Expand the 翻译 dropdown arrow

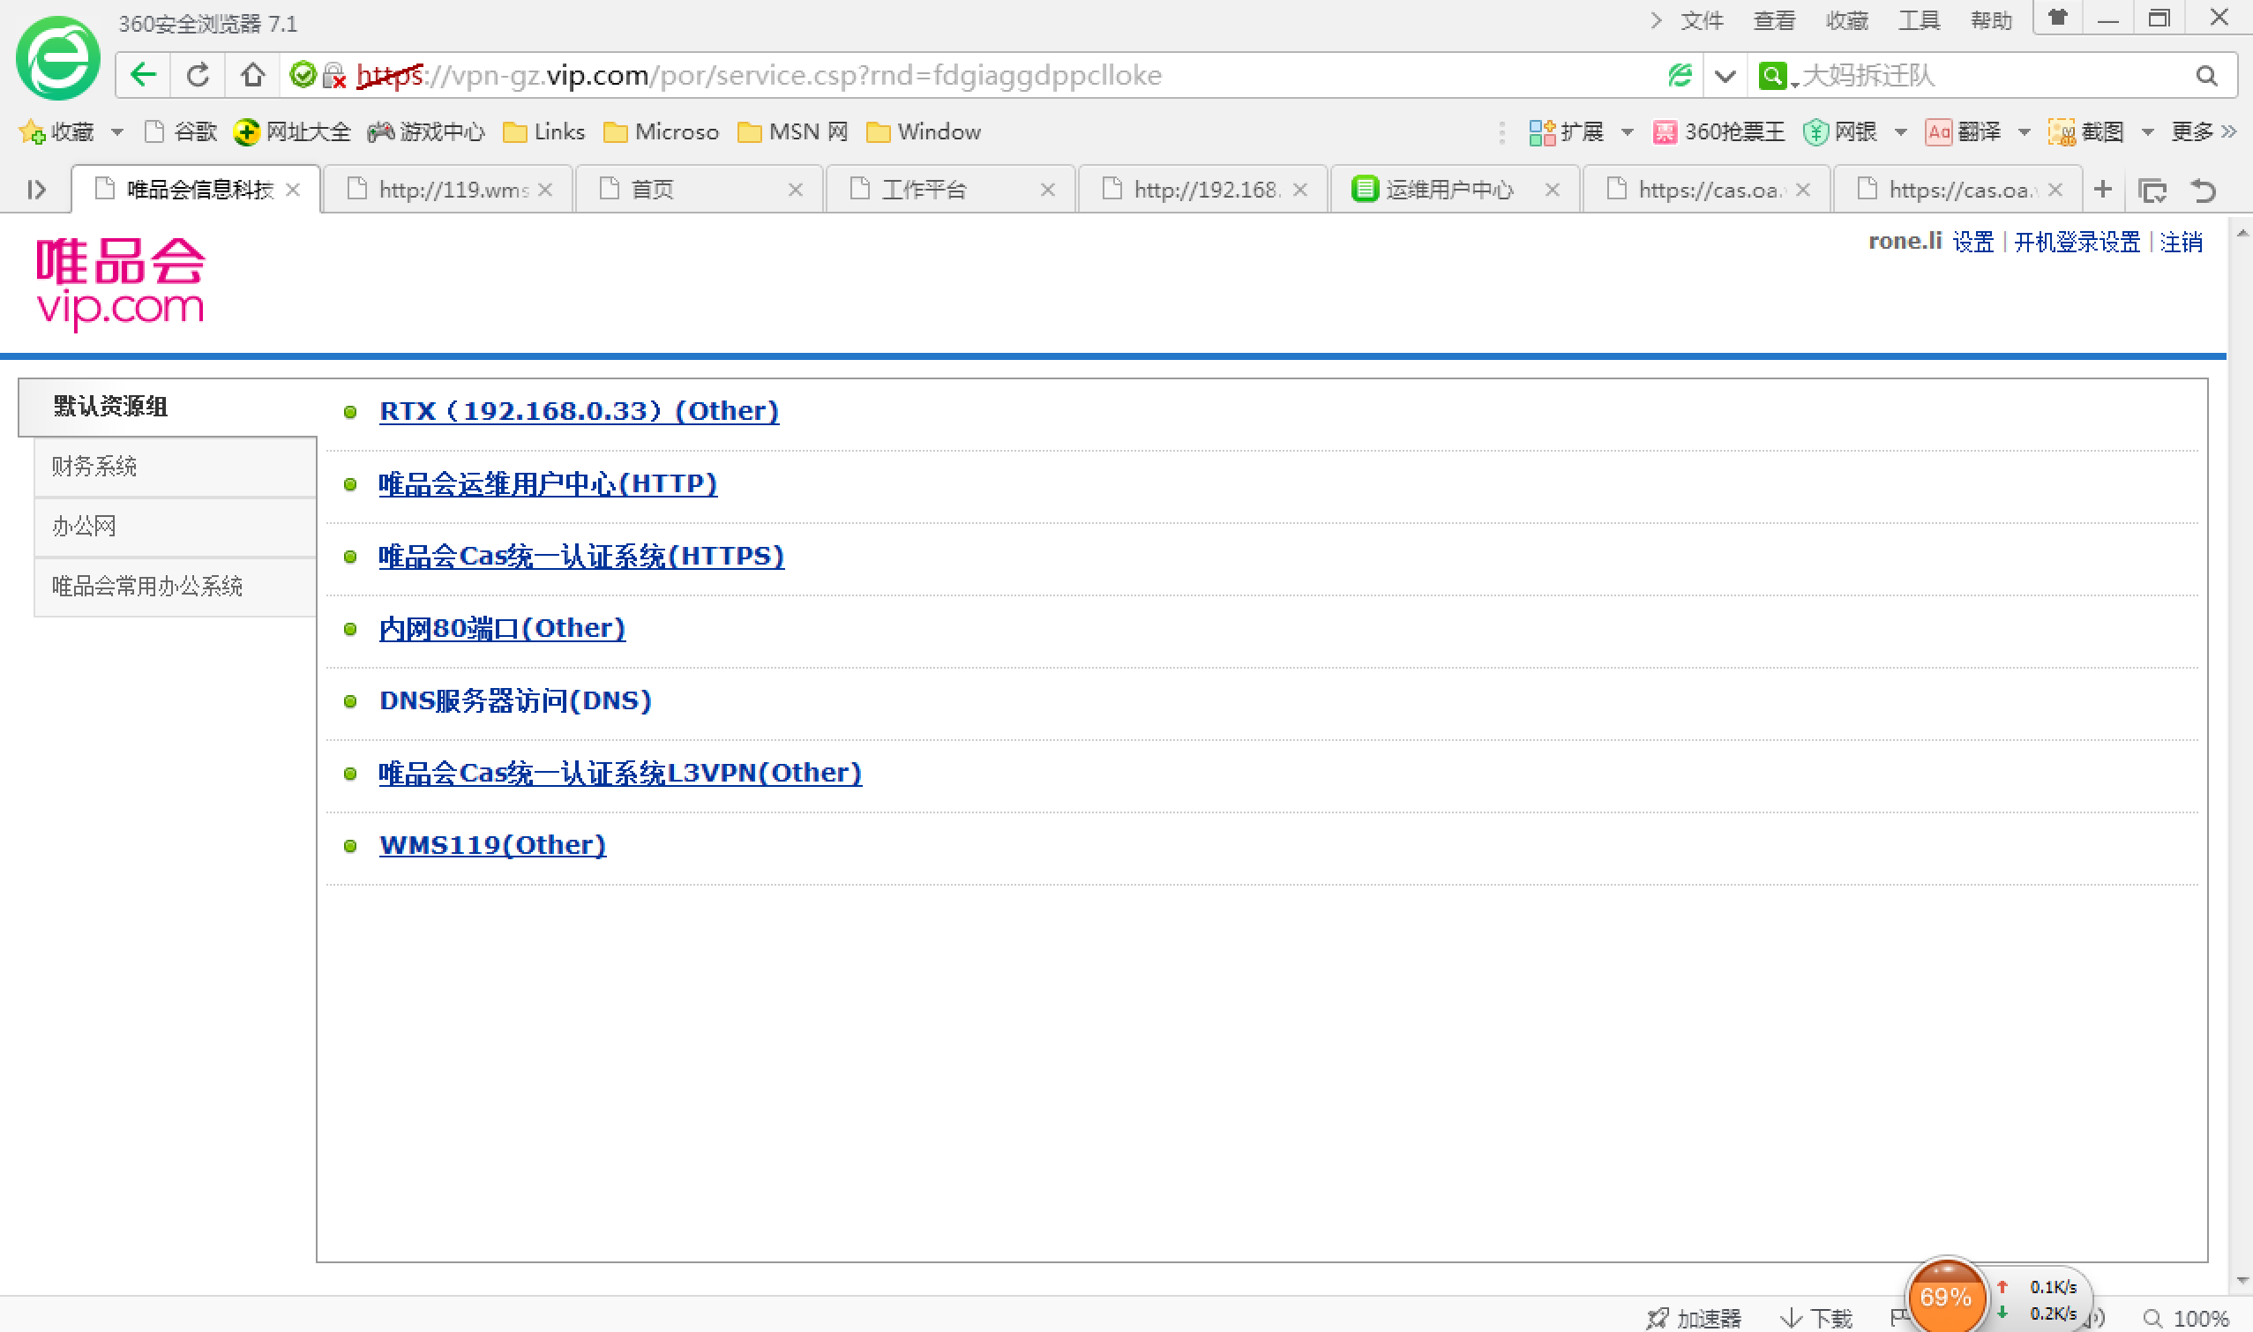(2025, 132)
